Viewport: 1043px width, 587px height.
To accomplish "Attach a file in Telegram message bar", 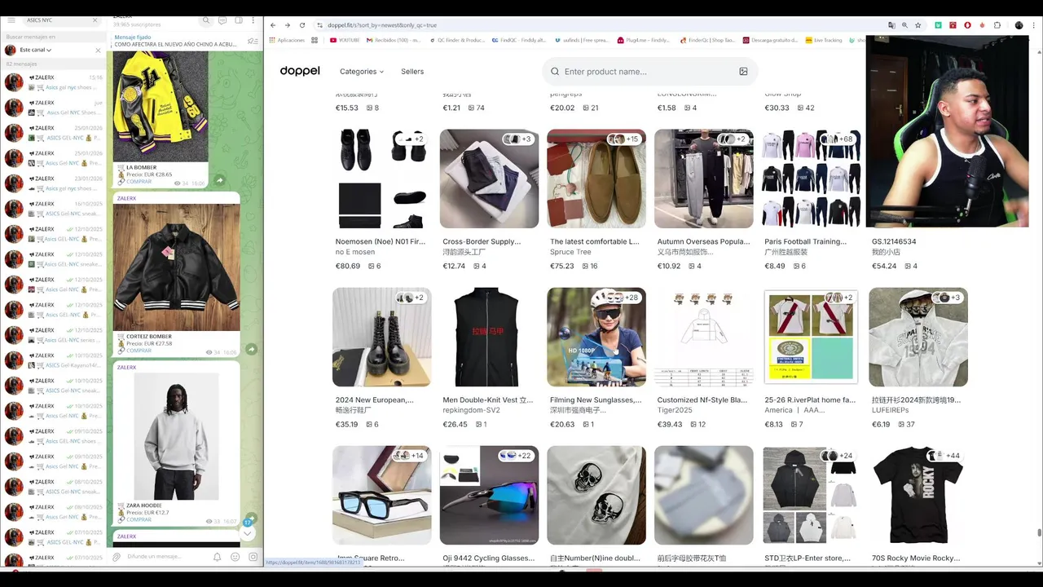I will pyautogui.click(x=117, y=557).
